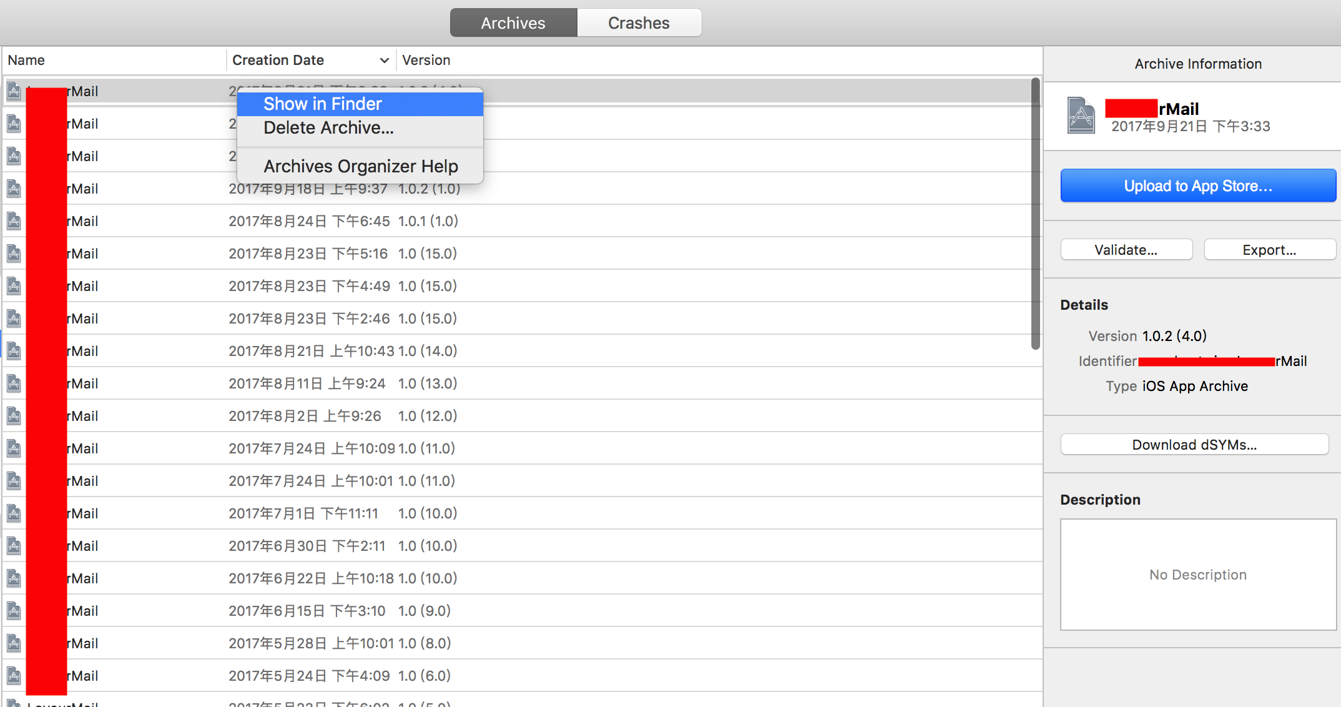Sort by the Version column header
Image resolution: width=1341 pixels, height=707 pixels.
tap(426, 60)
